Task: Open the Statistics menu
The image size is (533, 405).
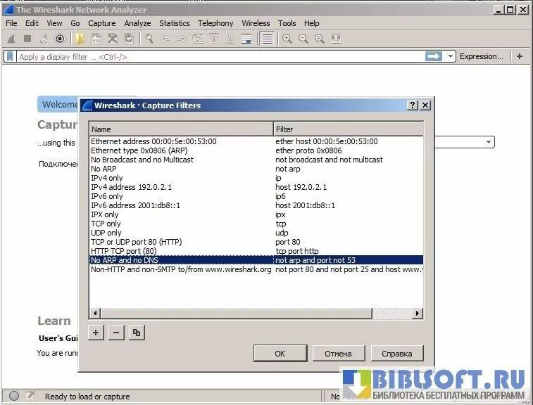Action: point(174,23)
